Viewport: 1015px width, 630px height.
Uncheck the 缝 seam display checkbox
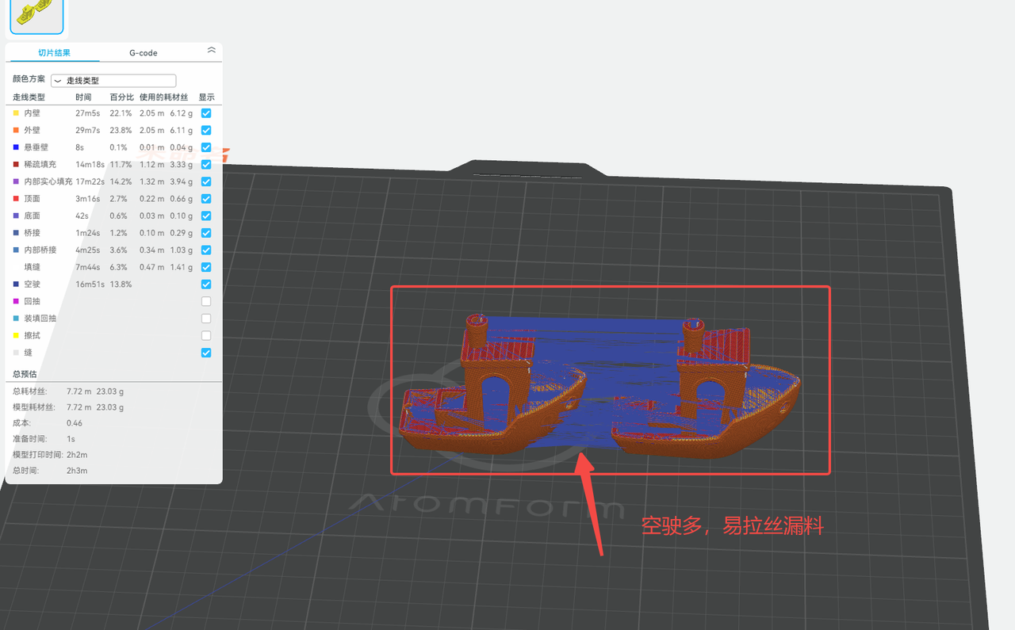(206, 353)
